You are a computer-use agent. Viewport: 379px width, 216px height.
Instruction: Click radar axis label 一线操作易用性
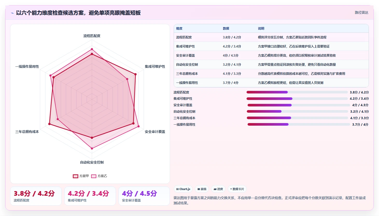pyautogui.click(x=27, y=67)
